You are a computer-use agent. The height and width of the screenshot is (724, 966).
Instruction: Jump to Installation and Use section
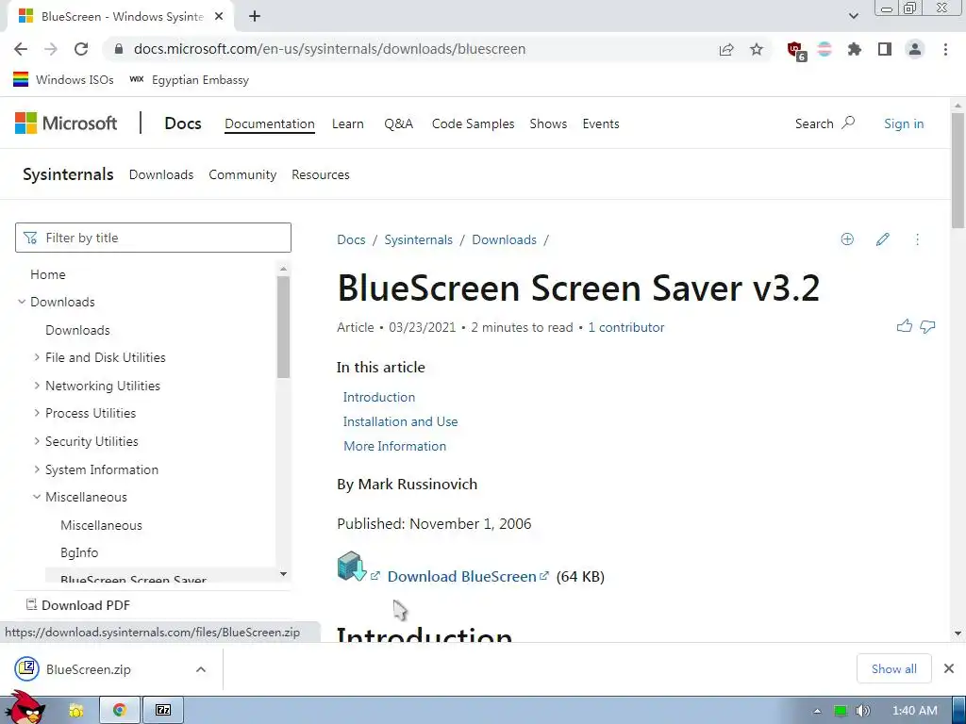click(400, 421)
